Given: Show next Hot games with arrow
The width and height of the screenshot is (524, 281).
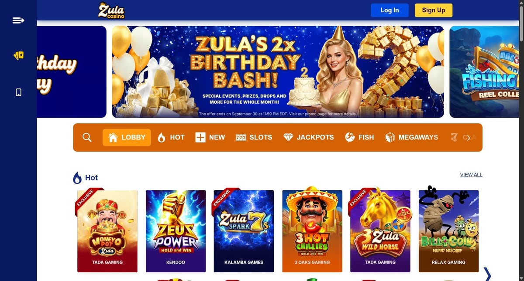Looking at the screenshot, I should pyautogui.click(x=487, y=274).
